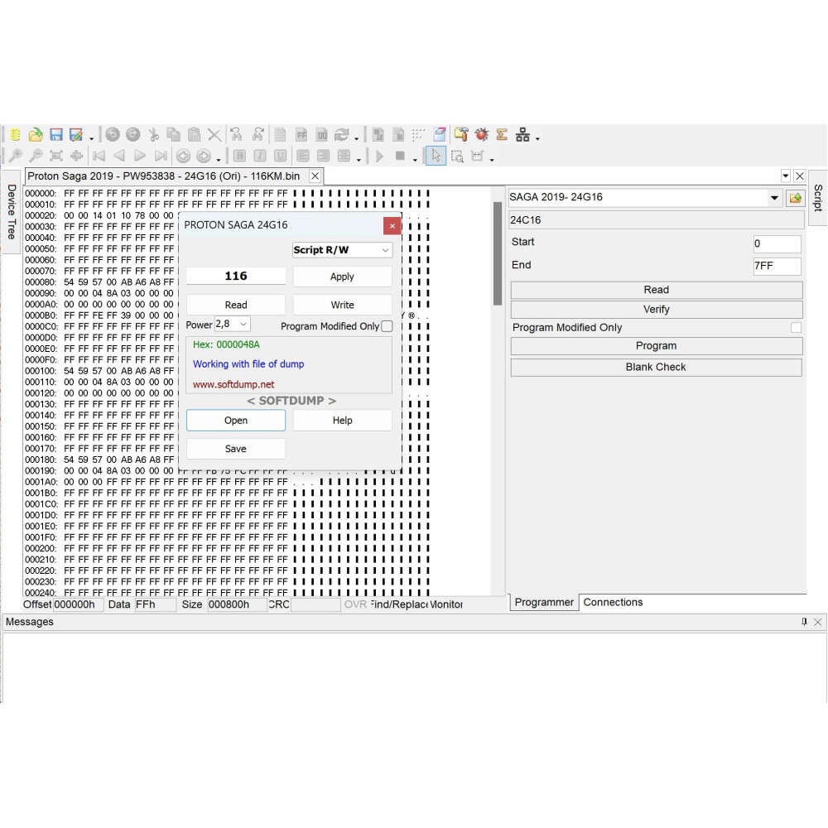
Task: Open the Script side tab
Action: [x=818, y=198]
